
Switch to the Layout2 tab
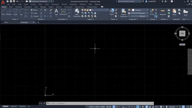(x=22, y=106)
